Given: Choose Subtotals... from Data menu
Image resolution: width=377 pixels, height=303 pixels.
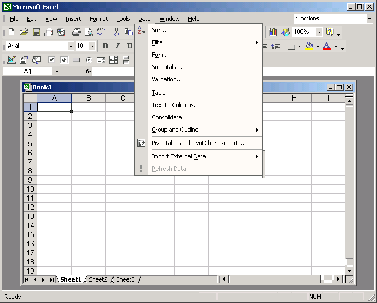Looking at the screenshot, I should click(198, 67).
